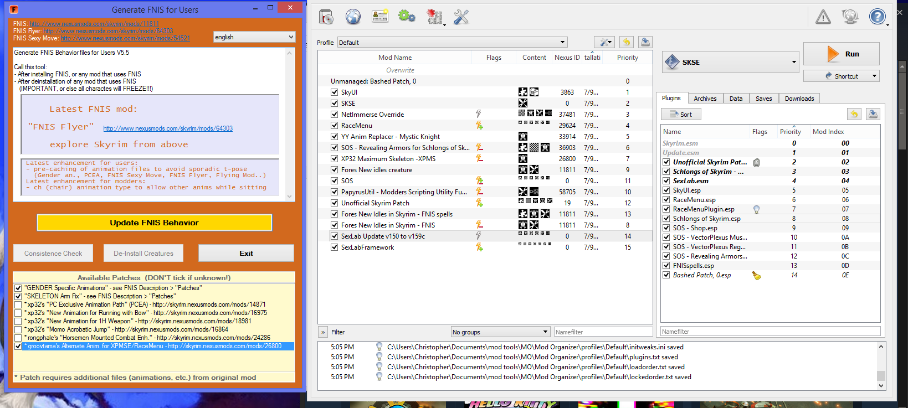Open Nexus via the globe toolbar icon

click(x=353, y=17)
